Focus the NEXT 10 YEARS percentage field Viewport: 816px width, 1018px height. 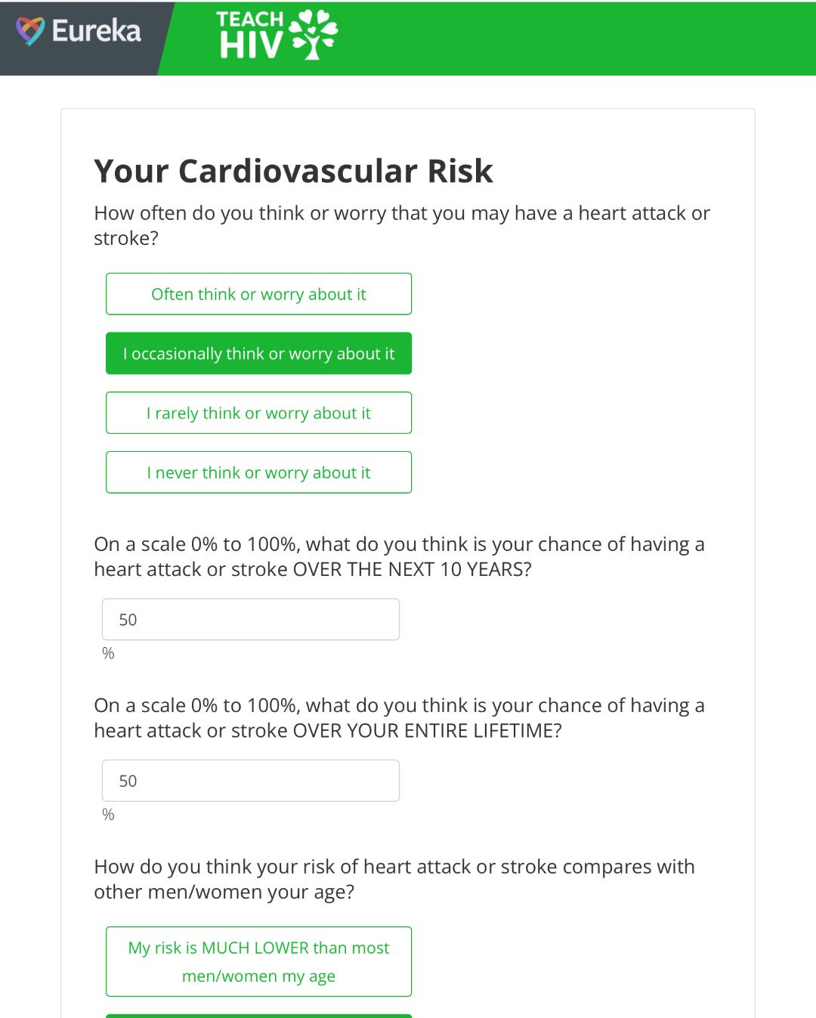(251, 620)
